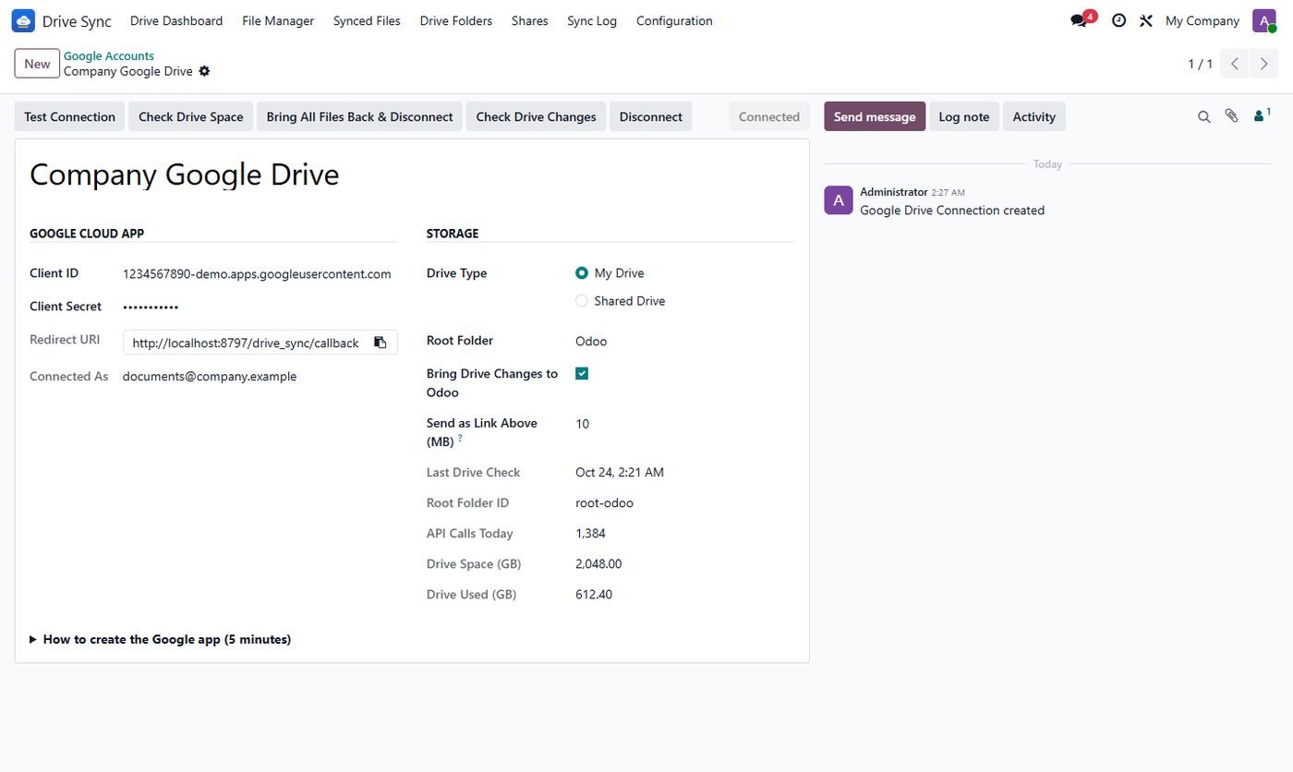Click the Send message button

click(875, 116)
